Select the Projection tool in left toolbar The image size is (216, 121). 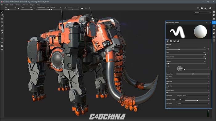click(x=2, y=19)
